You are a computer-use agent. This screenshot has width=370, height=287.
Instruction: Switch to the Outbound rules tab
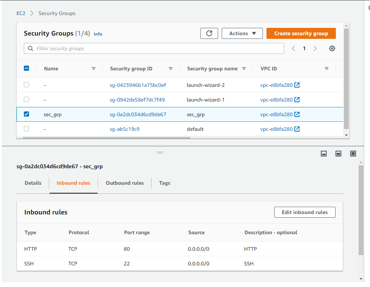[124, 183]
